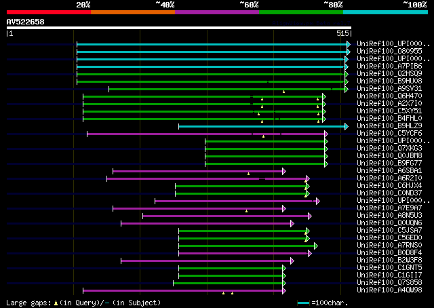
Task: Select the query name AV522658
Action: pyautogui.click(x=26, y=22)
